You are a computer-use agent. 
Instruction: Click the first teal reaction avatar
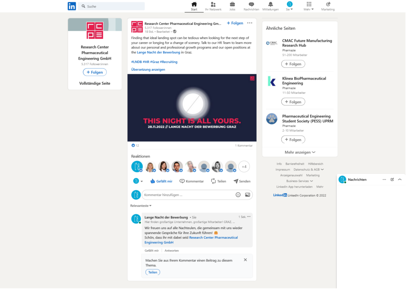137,167
